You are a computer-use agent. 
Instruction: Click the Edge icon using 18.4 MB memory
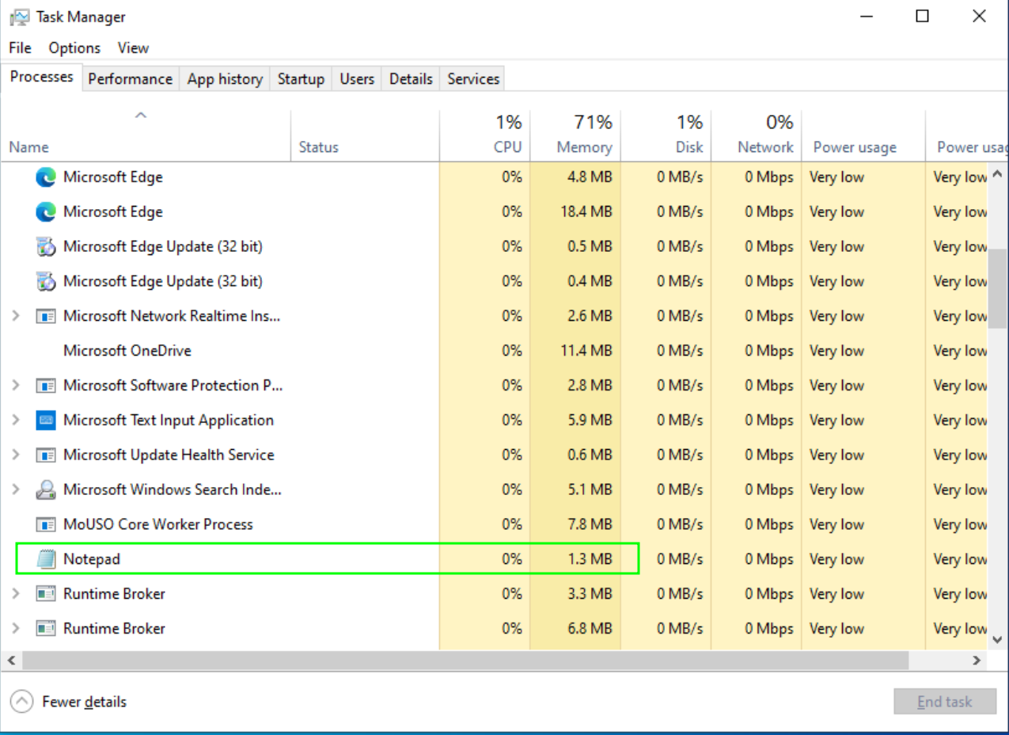[x=46, y=211]
